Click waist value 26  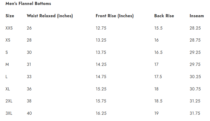click(29, 28)
